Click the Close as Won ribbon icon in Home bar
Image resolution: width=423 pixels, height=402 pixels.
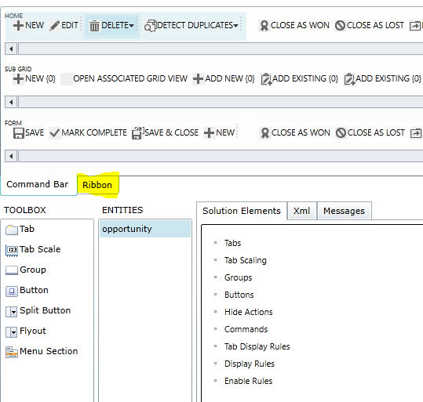tap(264, 26)
